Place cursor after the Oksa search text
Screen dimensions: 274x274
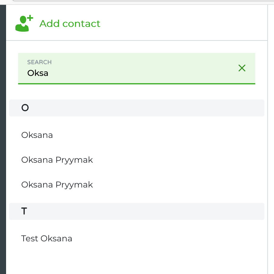[49, 73]
